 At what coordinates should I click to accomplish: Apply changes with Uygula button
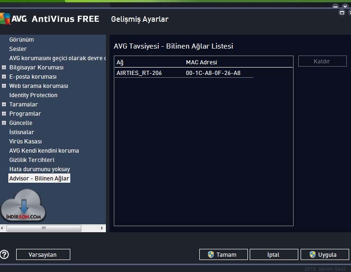(325, 254)
